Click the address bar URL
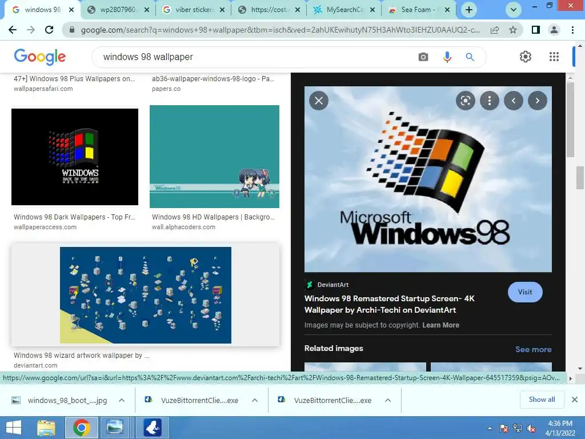 [280, 30]
